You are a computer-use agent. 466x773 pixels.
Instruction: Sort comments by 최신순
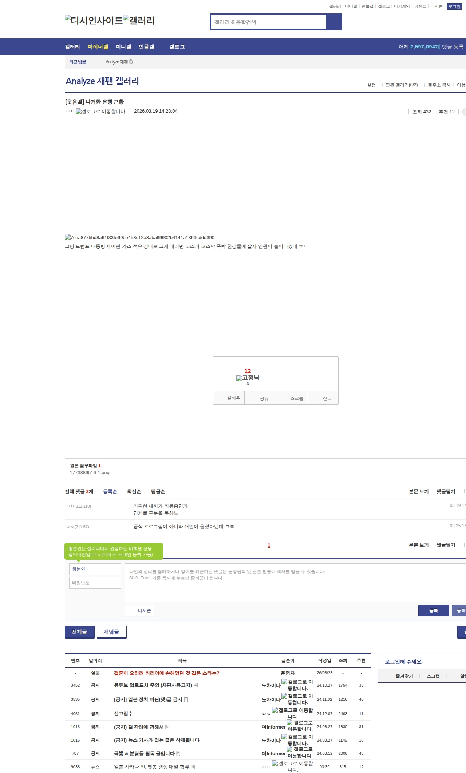click(134, 492)
